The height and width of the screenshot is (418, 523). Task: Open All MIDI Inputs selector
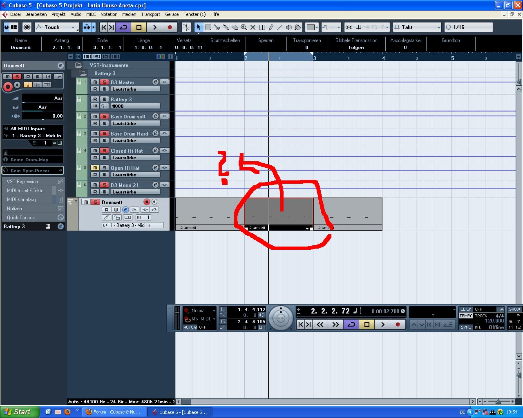[x=33, y=129]
